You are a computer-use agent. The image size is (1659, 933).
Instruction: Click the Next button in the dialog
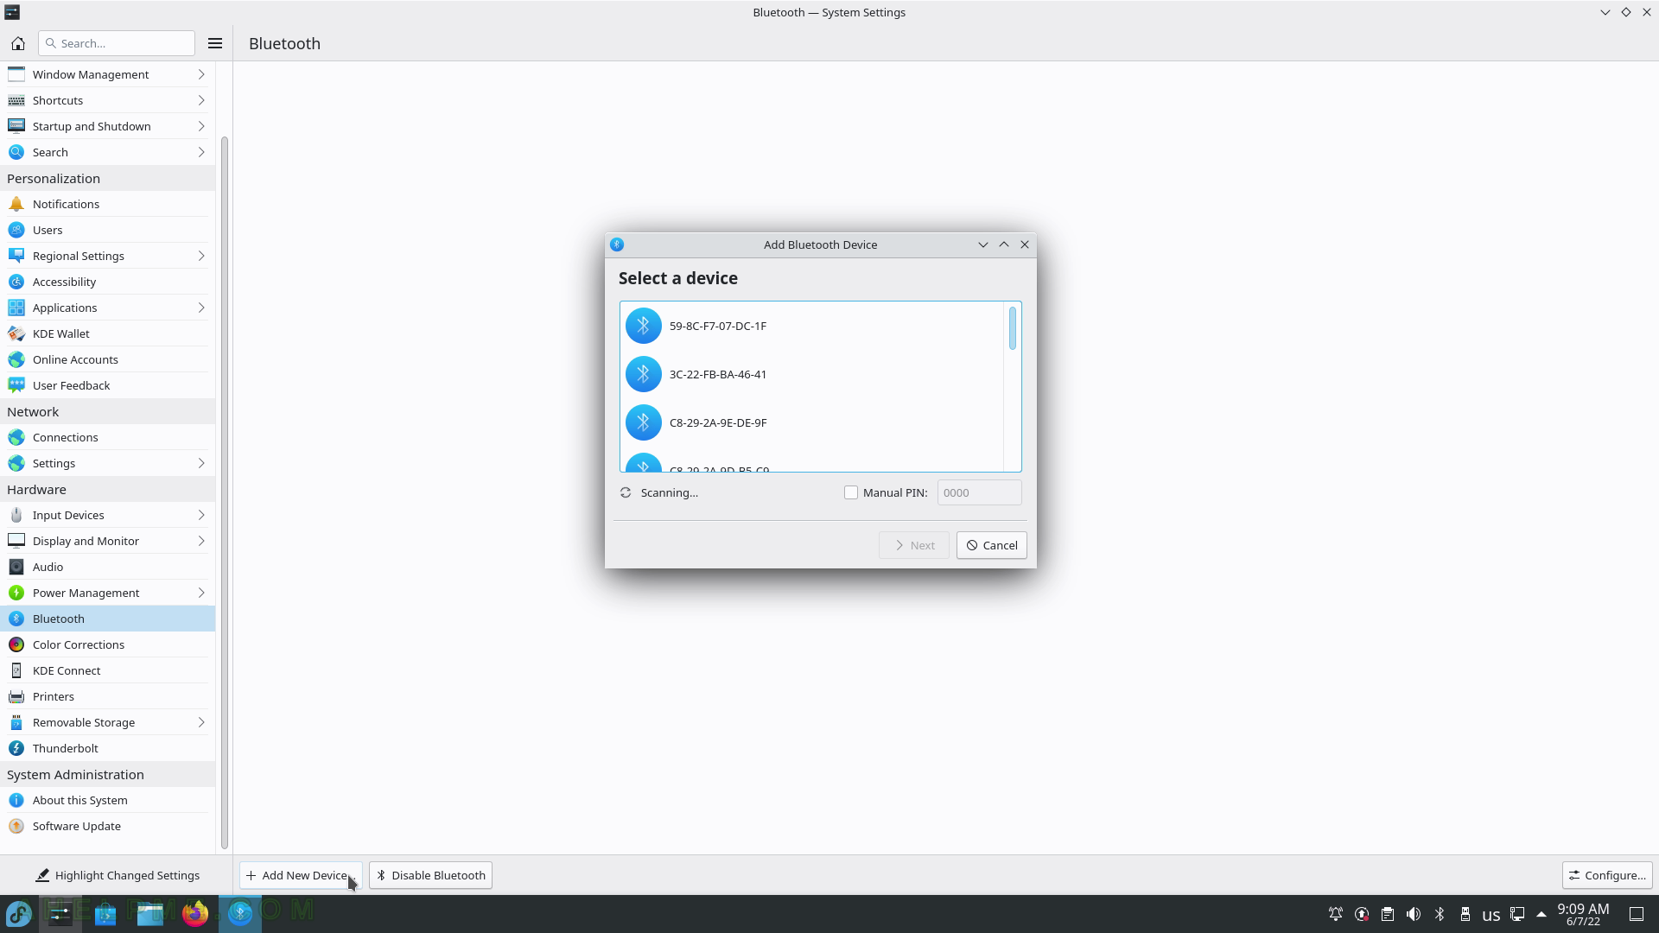(914, 545)
